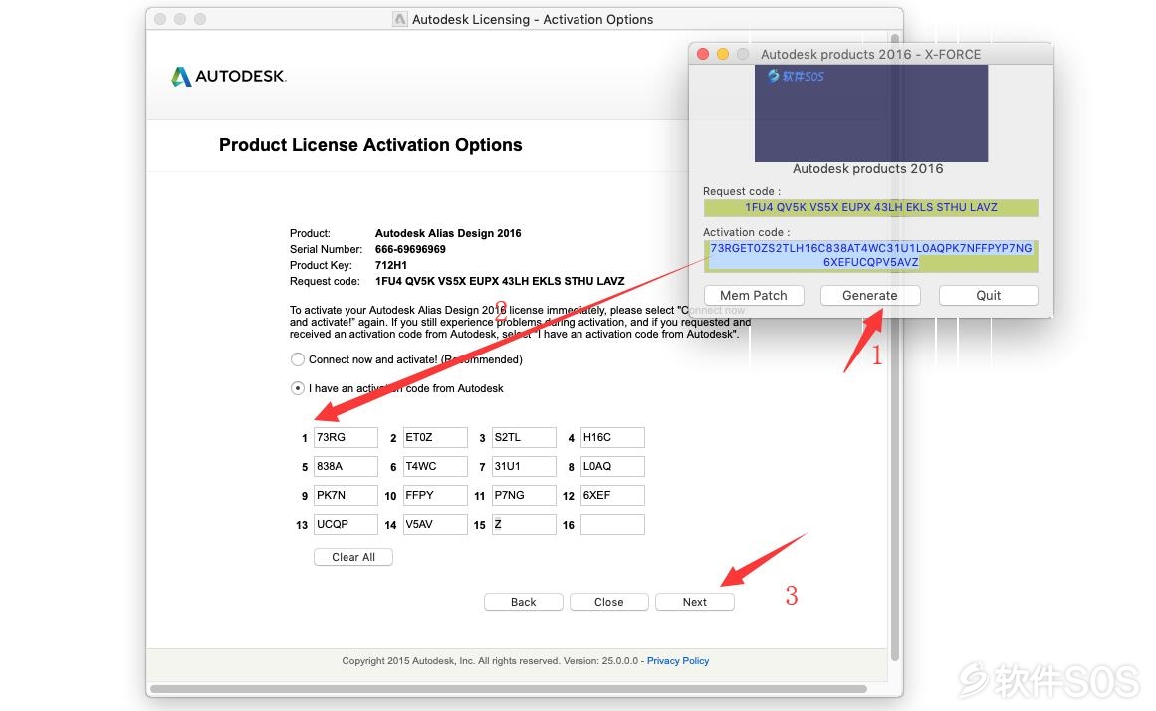Click activation field 7 containing 31U1

(524, 466)
